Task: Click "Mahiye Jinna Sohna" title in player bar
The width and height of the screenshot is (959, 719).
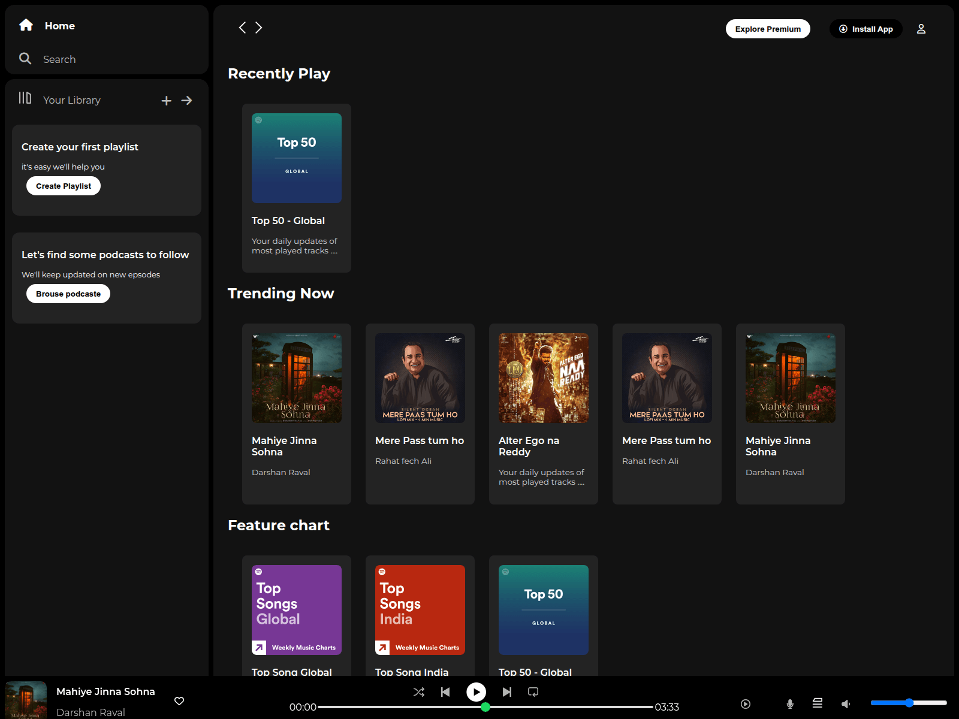Action: [105, 691]
